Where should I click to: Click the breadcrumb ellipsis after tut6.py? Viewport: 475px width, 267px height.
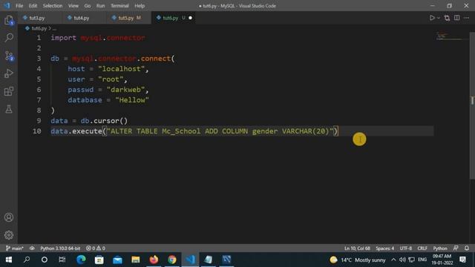point(54,28)
